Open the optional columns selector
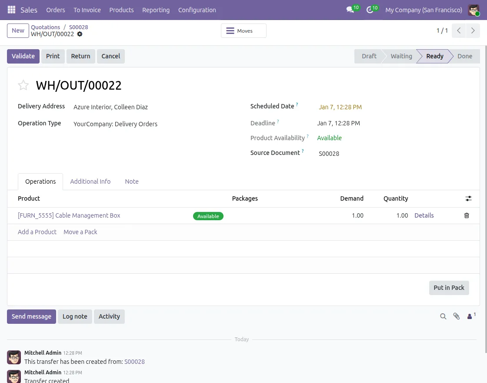Viewport: 487px width, 383px height. pos(468,198)
